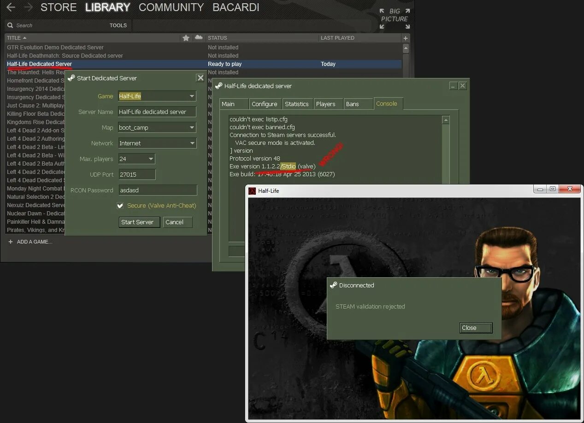
Task: Click the search magnifier icon
Action: pyautogui.click(x=10, y=25)
